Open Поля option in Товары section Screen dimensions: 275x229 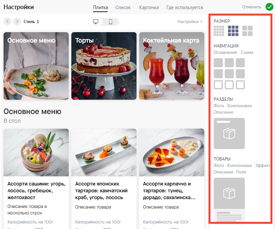tap(241, 172)
